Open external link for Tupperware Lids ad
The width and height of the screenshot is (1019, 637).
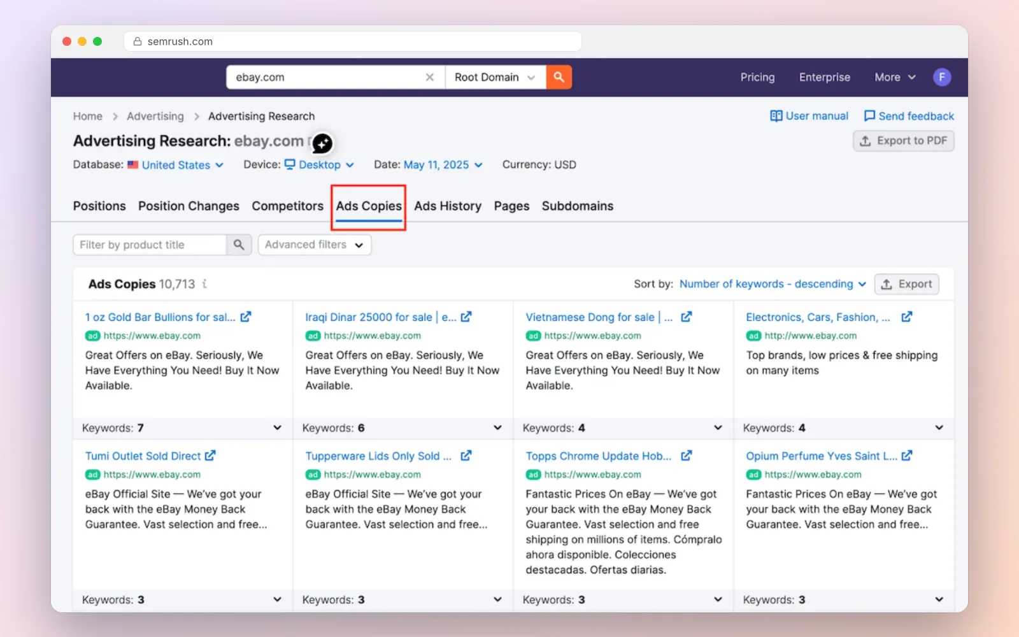[466, 455]
